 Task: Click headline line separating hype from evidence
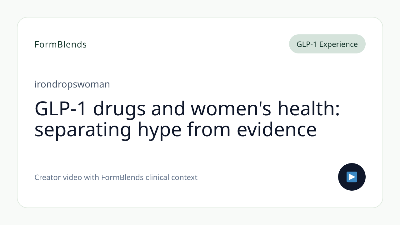176,130
